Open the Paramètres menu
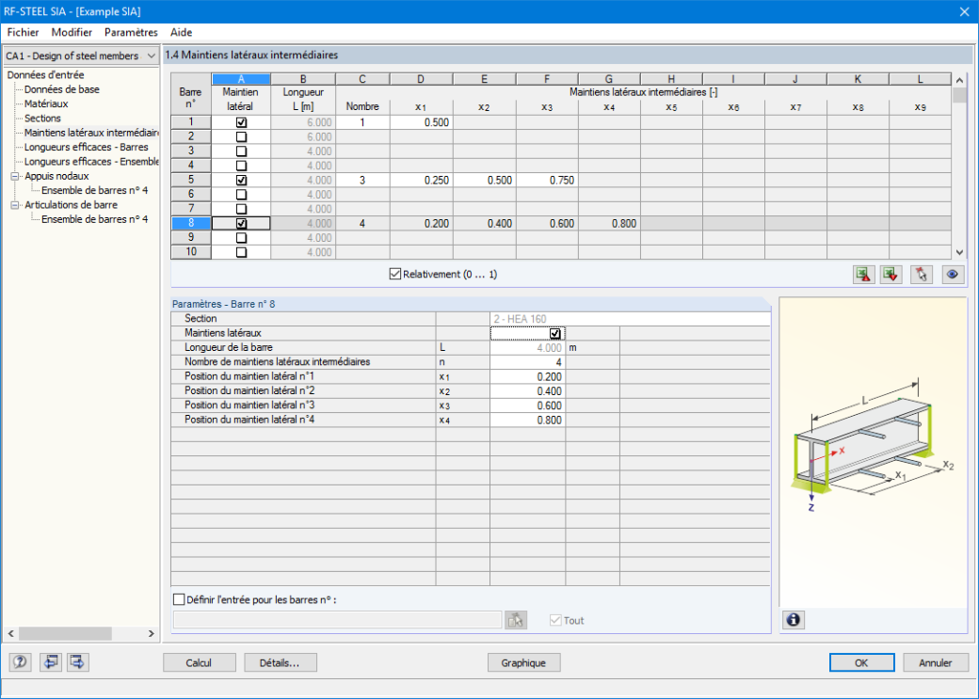This screenshot has width=979, height=699. [131, 32]
